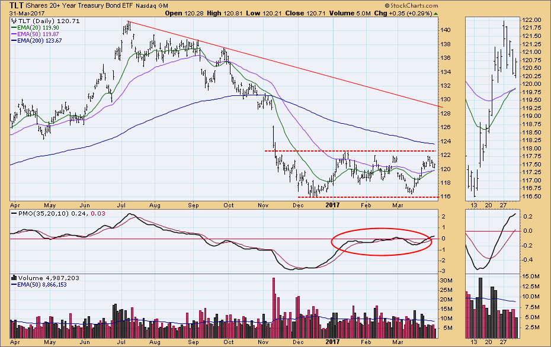Click the 116 price level on the y-axis
The width and height of the screenshot is (551, 347).
tap(446, 197)
